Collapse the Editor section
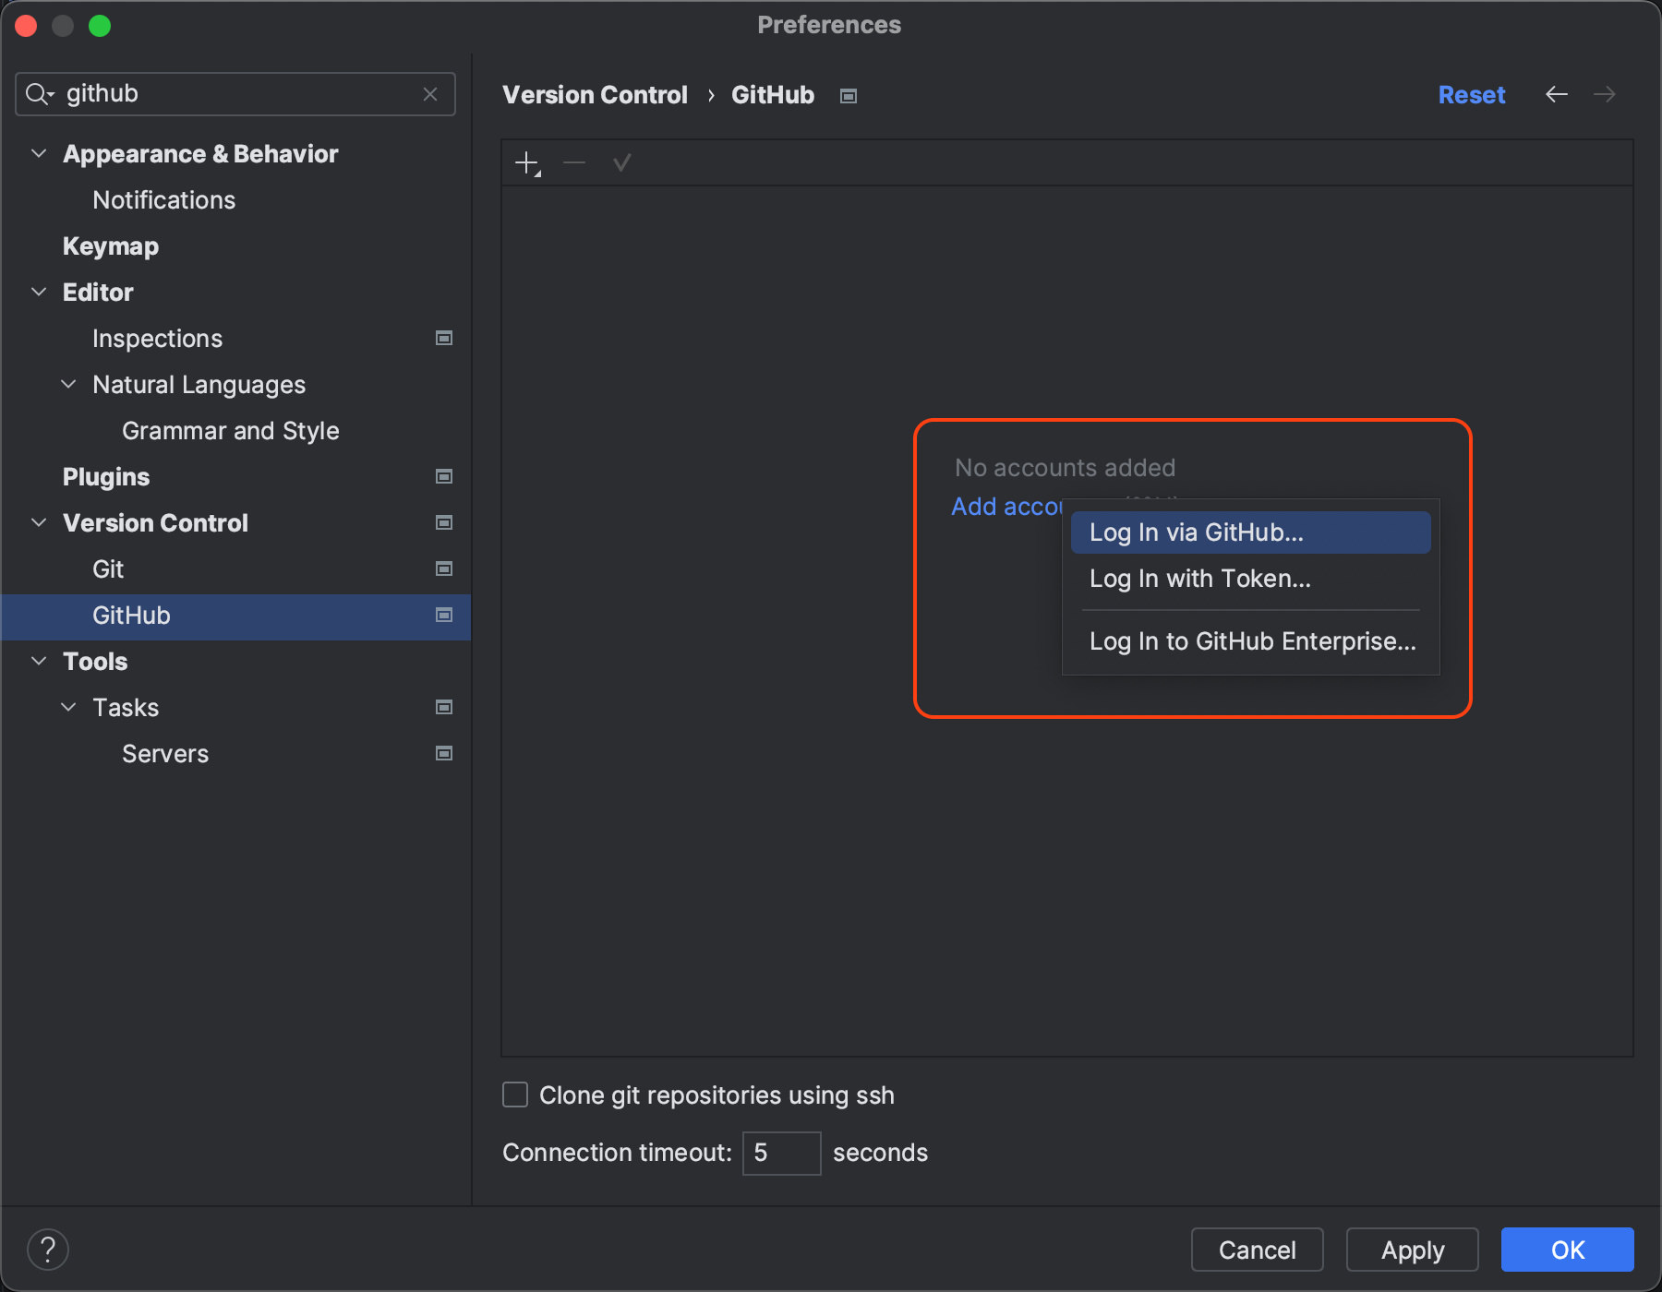Screen dimensions: 1662x1292 39,293
